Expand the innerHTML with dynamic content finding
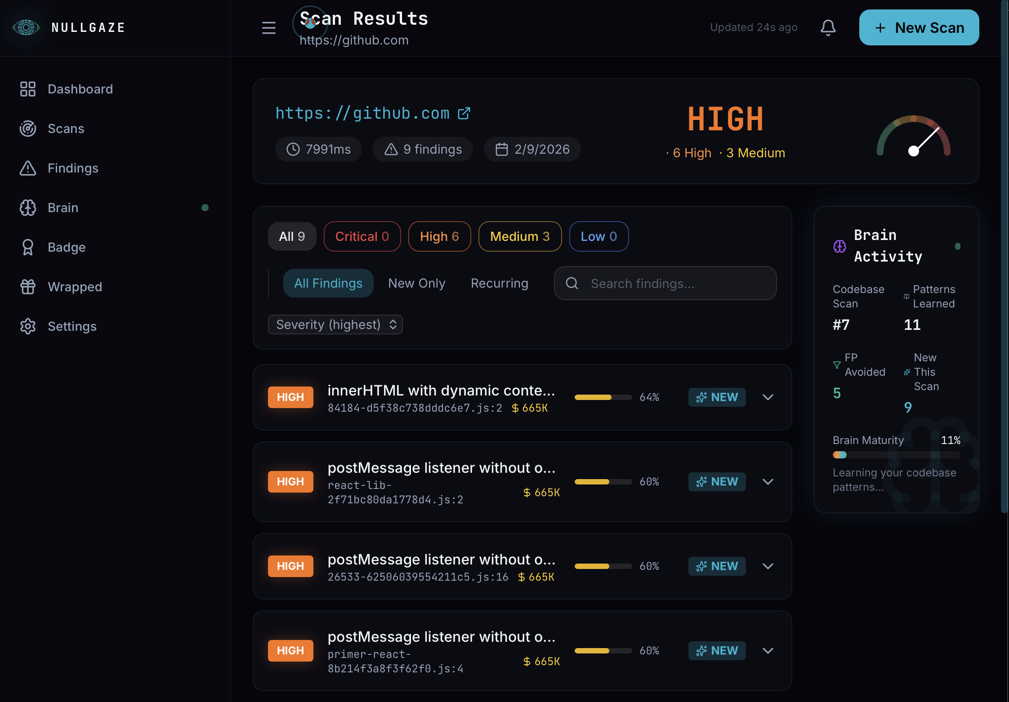Image resolution: width=1009 pixels, height=702 pixels. pos(768,397)
